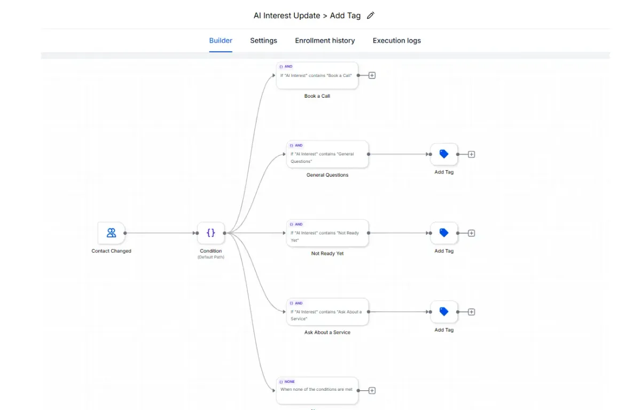Select the 'When none of the conditions are met' box
Screen dimensions: 641x410
(317, 390)
